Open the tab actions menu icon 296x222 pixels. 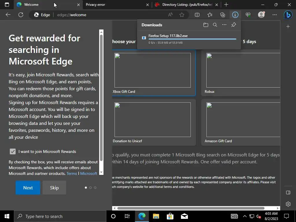click(x=7, y=5)
